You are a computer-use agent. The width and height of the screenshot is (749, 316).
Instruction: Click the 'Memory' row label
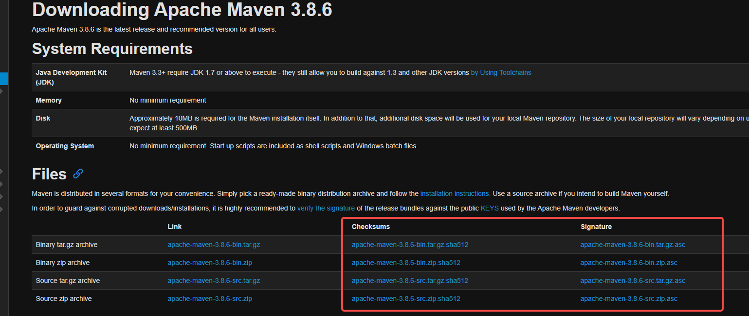(49, 100)
